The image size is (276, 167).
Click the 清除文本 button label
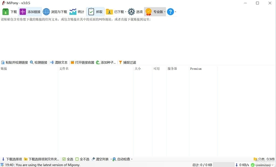pyautogui.click(x=61, y=63)
